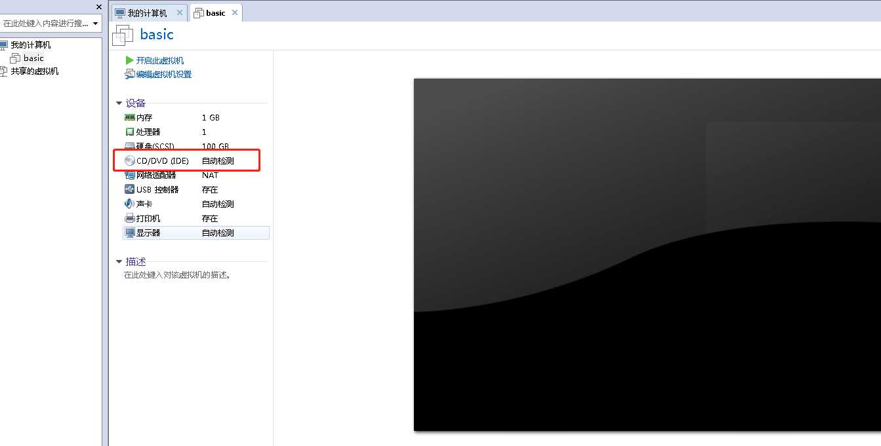Image resolution: width=881 pixels, height=446 pixels.
Task: Click 自动检测 value for CD/DVD
Action: pos(218,160)
